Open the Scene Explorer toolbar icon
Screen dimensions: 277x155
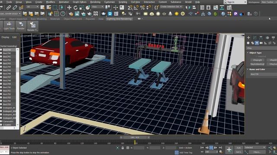(x=202, y=8)
